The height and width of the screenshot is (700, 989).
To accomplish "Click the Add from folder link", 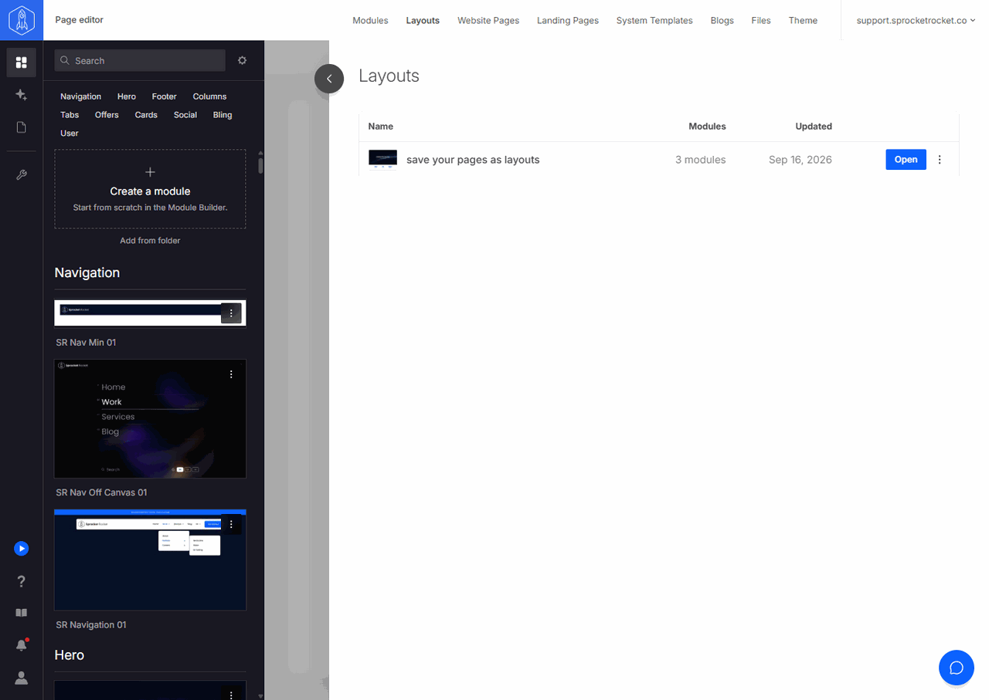I will [150, 241].
